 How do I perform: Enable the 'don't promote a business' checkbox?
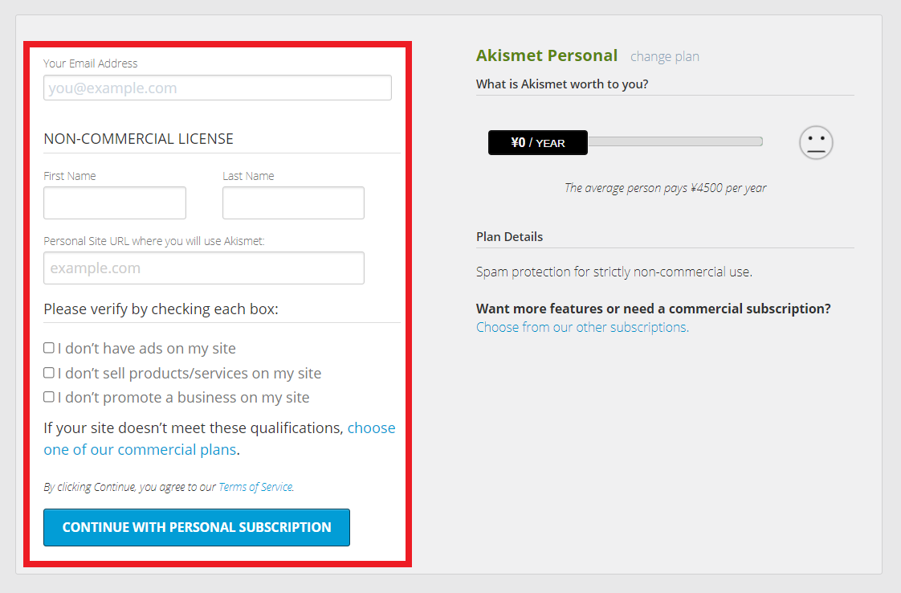49,397
